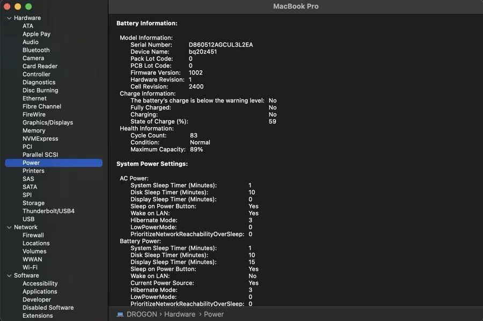Open the Storage information section
Image resolution: width=483 pixels, height=321 pixels.
point(33,203)
